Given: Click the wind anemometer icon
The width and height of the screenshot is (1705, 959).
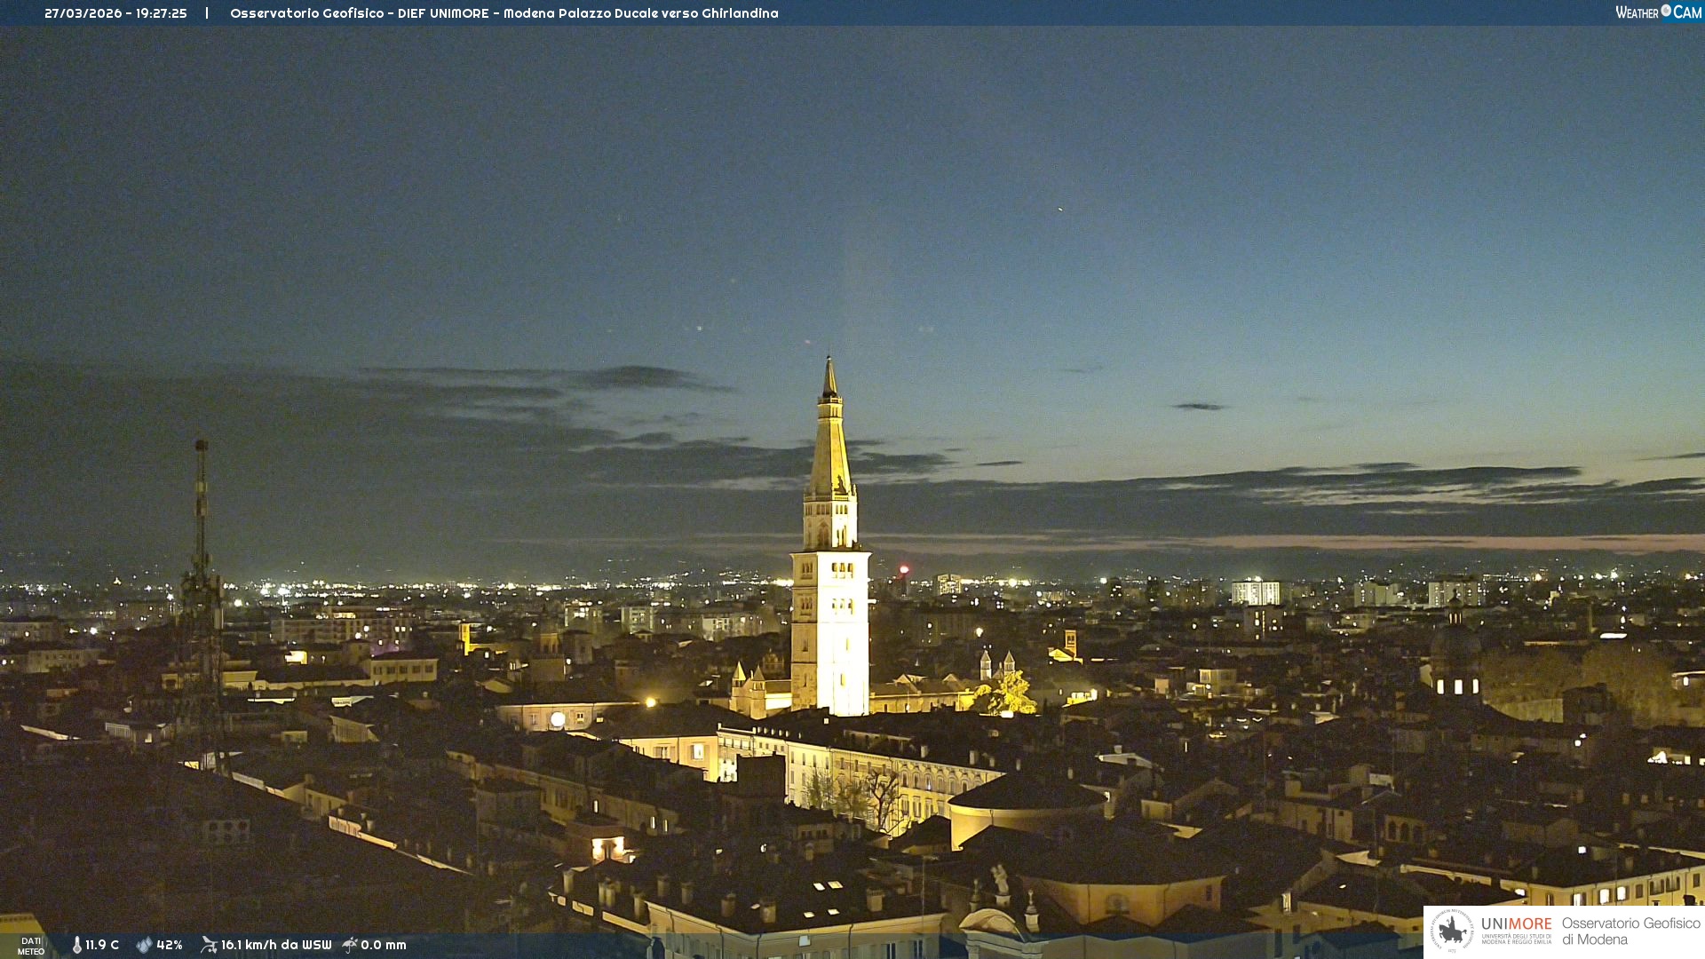Looking at the screenshot, I should [209, 945].
